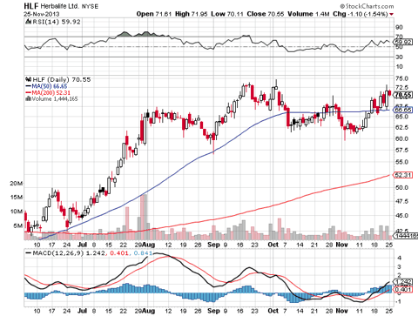The image size is (418, 316).
Task: Click the HLF (Daily) 70.55 legend label
Action: click(62, 79)
